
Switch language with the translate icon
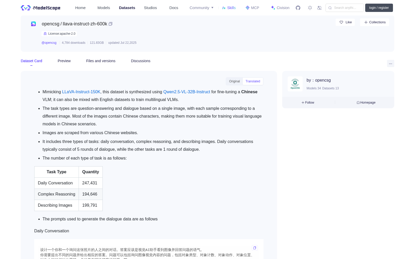(319, 8)
